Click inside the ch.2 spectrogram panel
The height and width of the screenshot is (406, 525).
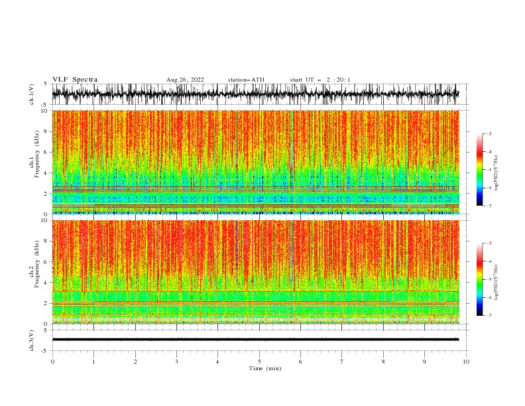tap(255, 272)
